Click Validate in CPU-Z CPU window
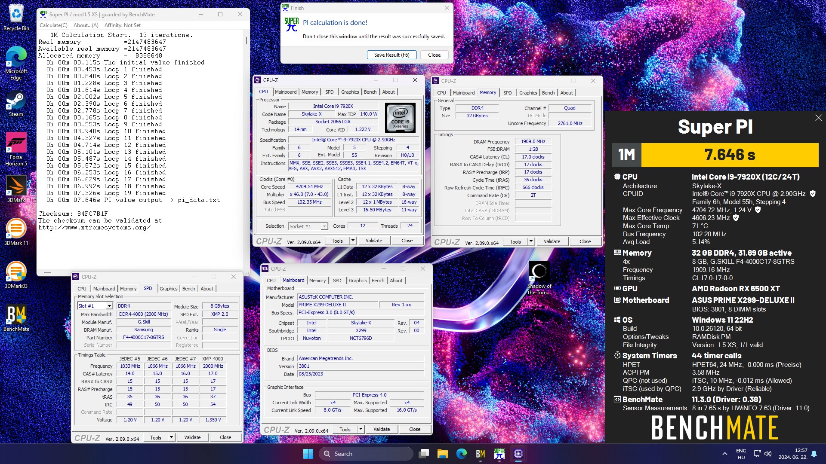Viewport: 826px width, 464px height. tap(374, 241)
